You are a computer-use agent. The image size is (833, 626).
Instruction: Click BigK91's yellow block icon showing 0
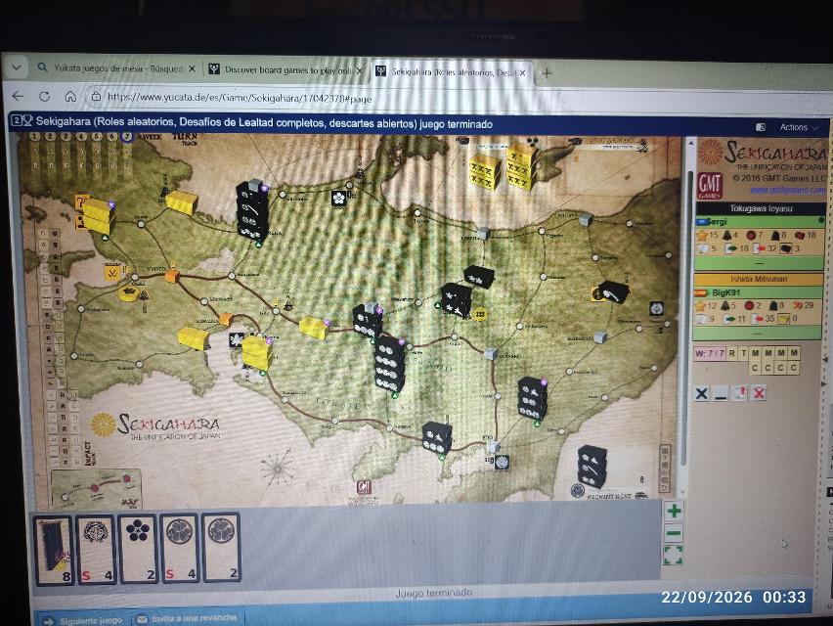[783, 319]
